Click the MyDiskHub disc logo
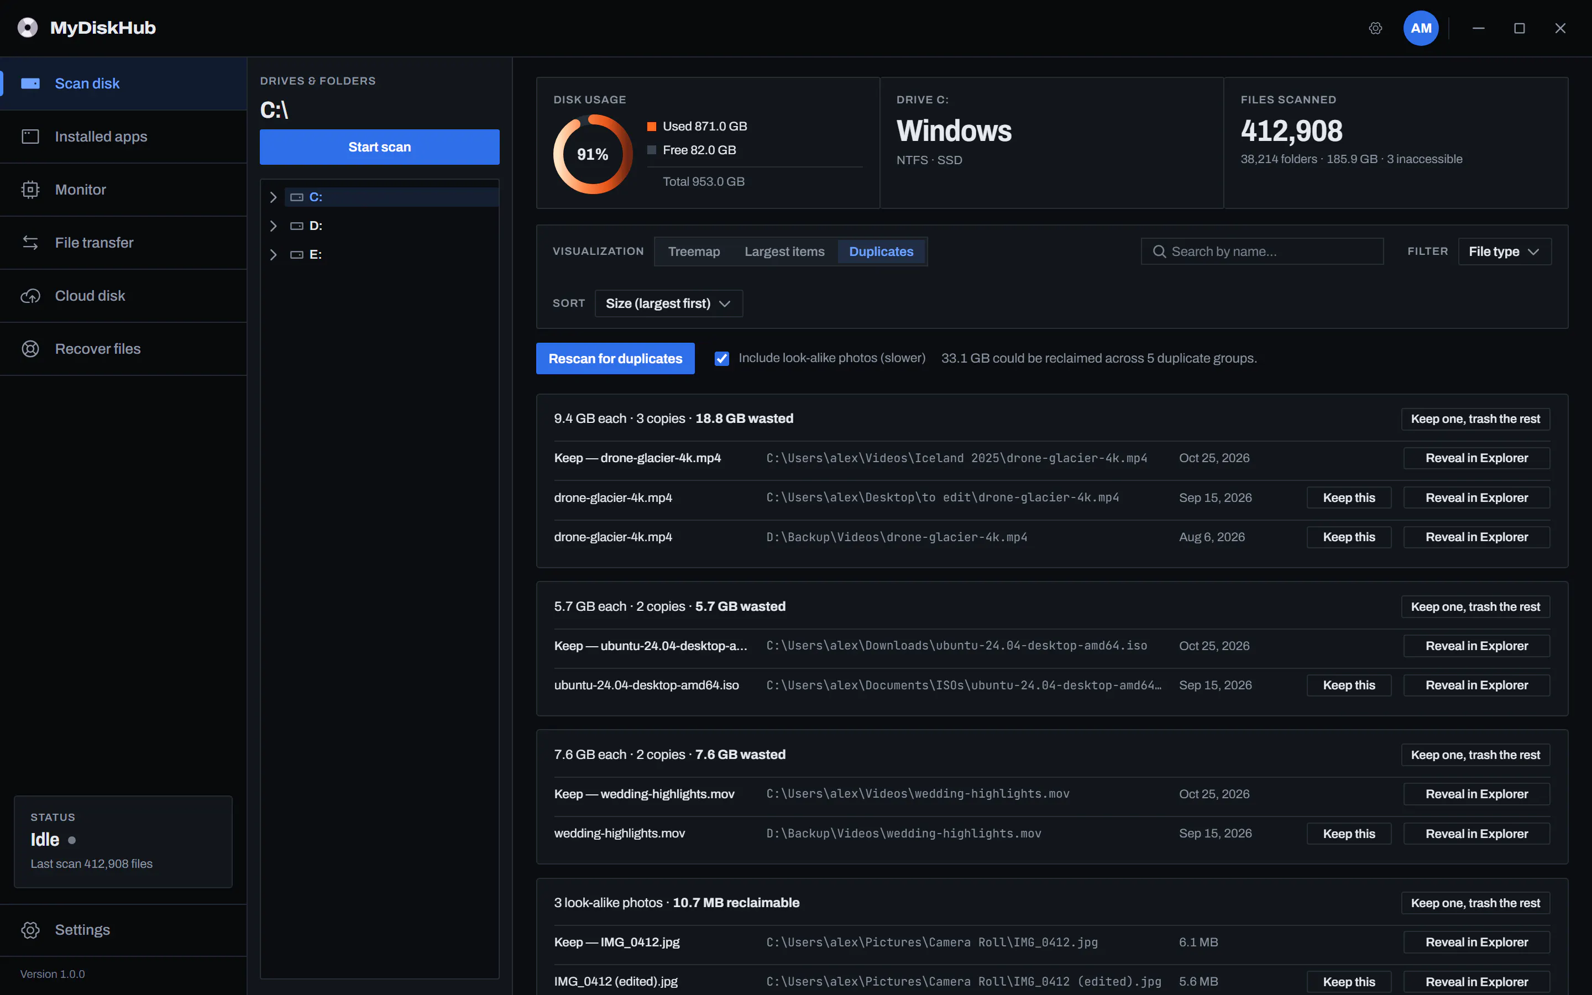Viewport: 1592px width, 995px height. tap(28, 28)
